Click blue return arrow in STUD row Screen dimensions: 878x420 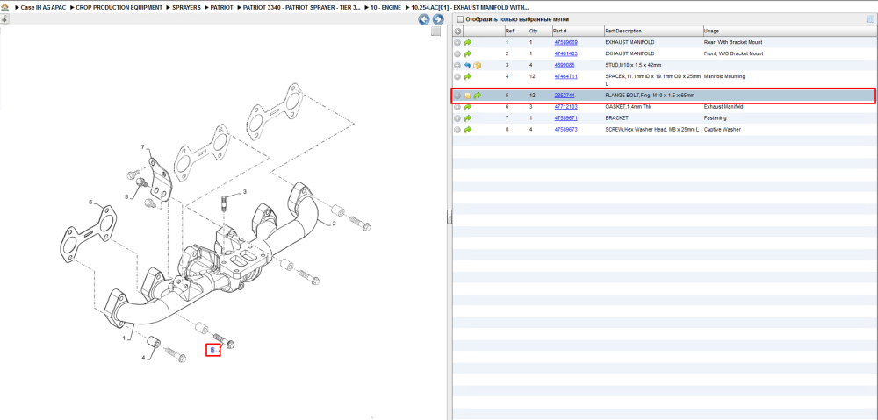(468, 66)
